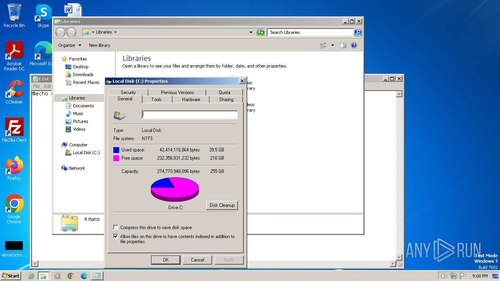Open Windows Media Player from taskbar
Screen dimensions: 500x281
pos(57,276)
